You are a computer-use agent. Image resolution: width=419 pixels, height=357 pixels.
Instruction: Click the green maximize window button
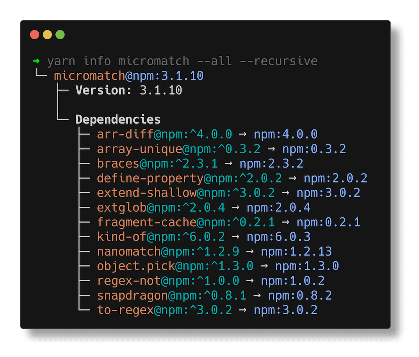pyautogui.click(x=60, y=35)
